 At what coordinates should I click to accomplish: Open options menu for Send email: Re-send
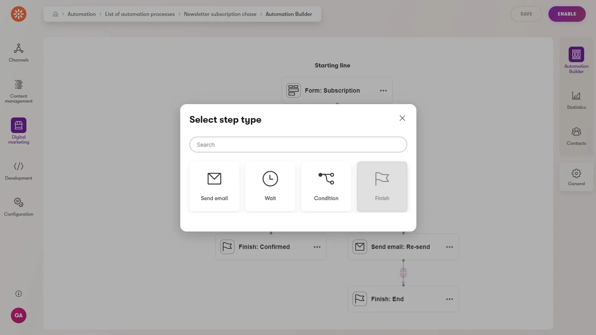click(450, 247)
